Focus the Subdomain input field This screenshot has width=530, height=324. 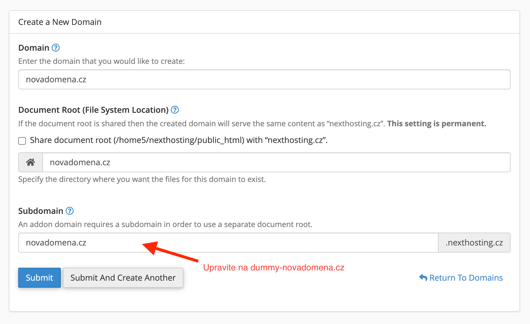(x=228, y=243)
